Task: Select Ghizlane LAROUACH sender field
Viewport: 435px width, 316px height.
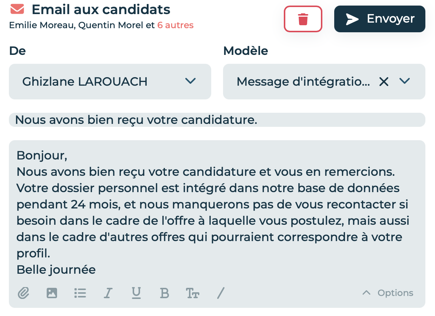Action: 110,82
